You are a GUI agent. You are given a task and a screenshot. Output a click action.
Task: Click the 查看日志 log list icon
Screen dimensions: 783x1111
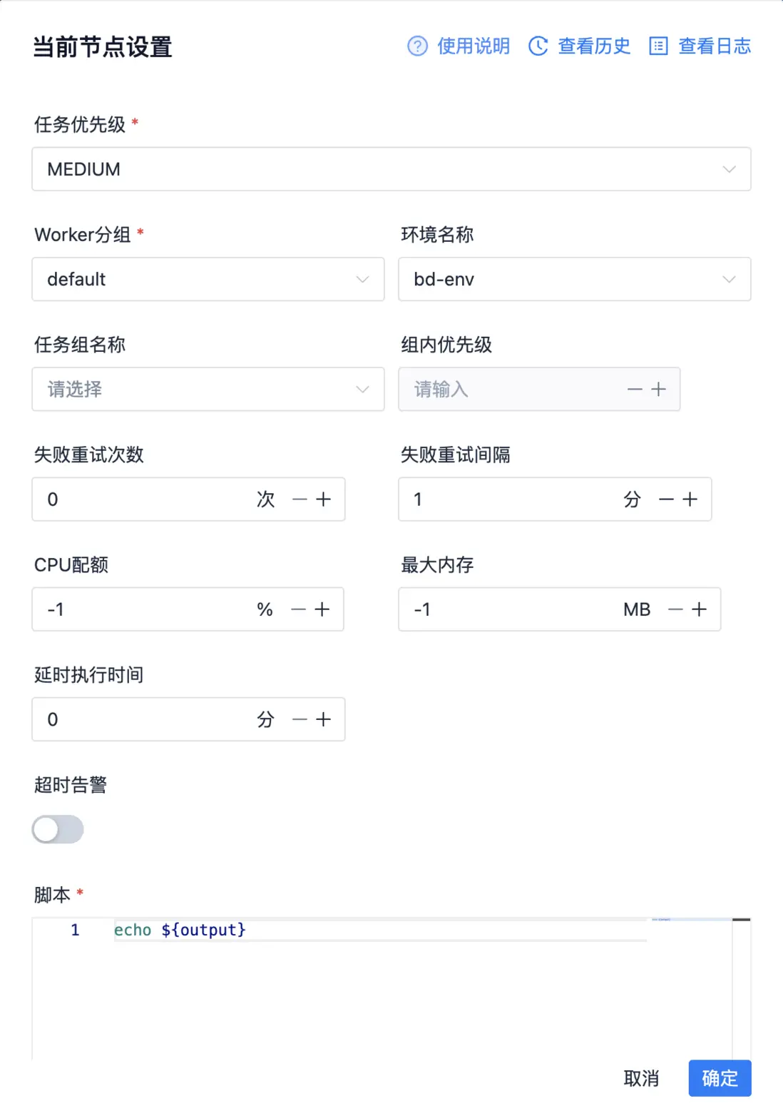pos(658,46)
